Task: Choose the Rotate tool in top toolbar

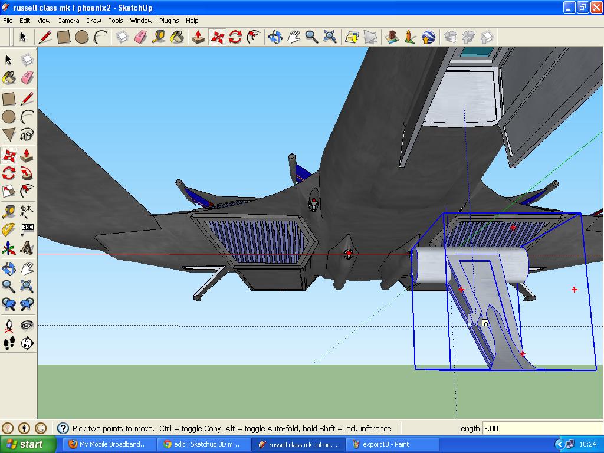Action: 235,37
